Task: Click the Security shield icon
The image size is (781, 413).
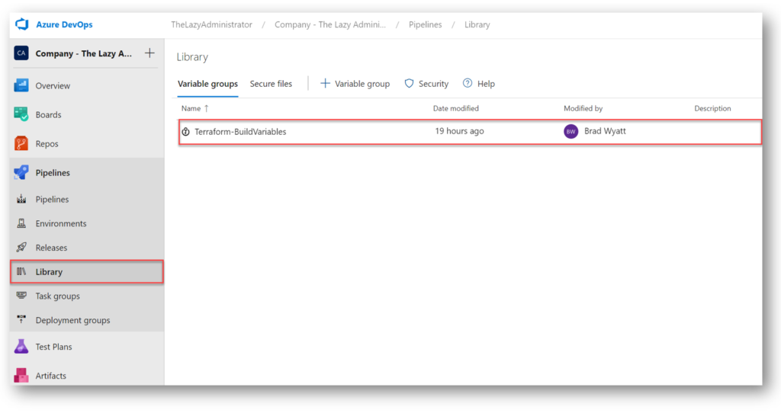Action: [409, 83]
